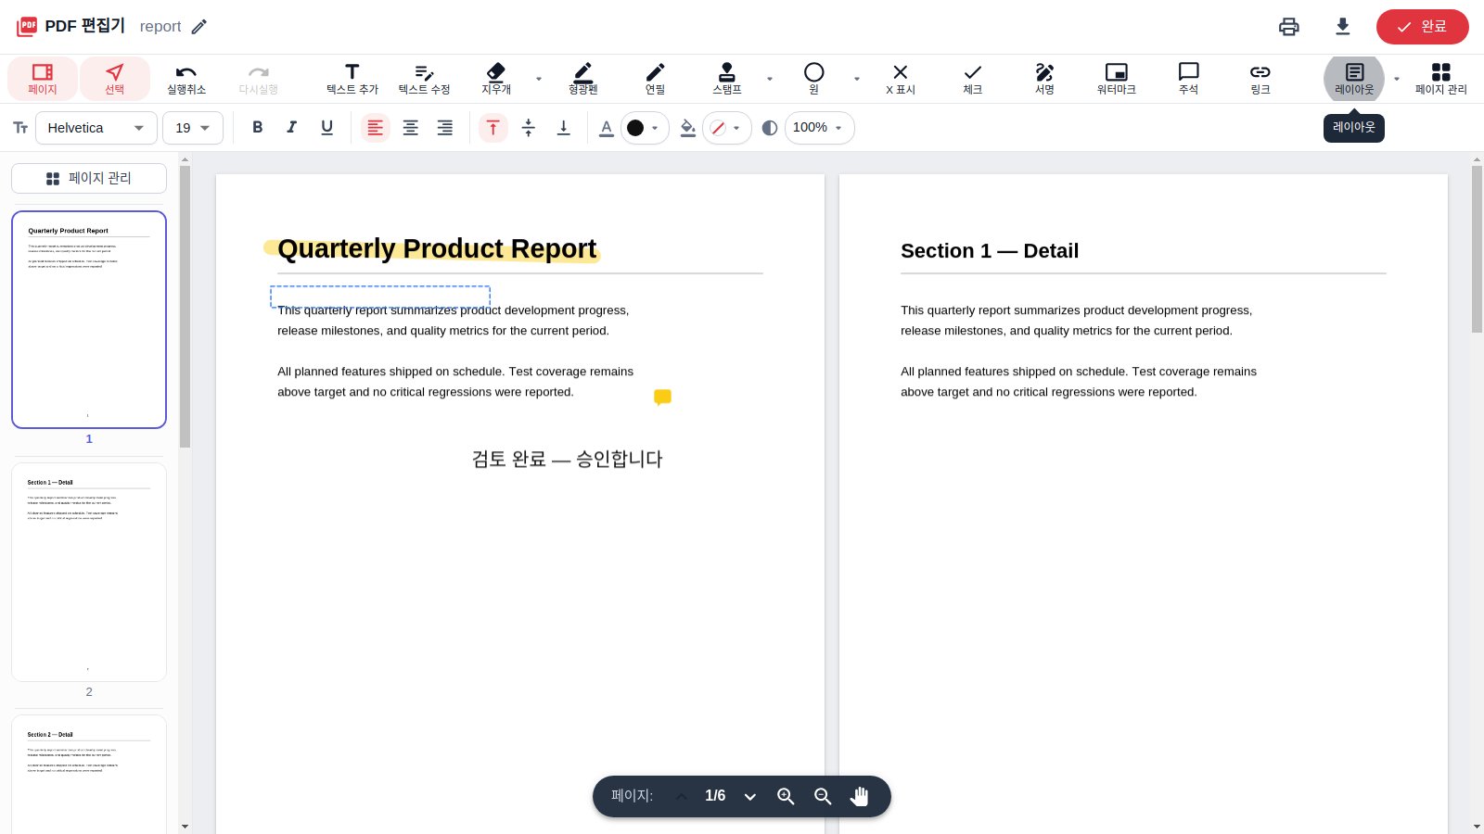Open the font size 19 dropdown
The height and width of the screenshot is (834, 1484).
coord(193,128)
